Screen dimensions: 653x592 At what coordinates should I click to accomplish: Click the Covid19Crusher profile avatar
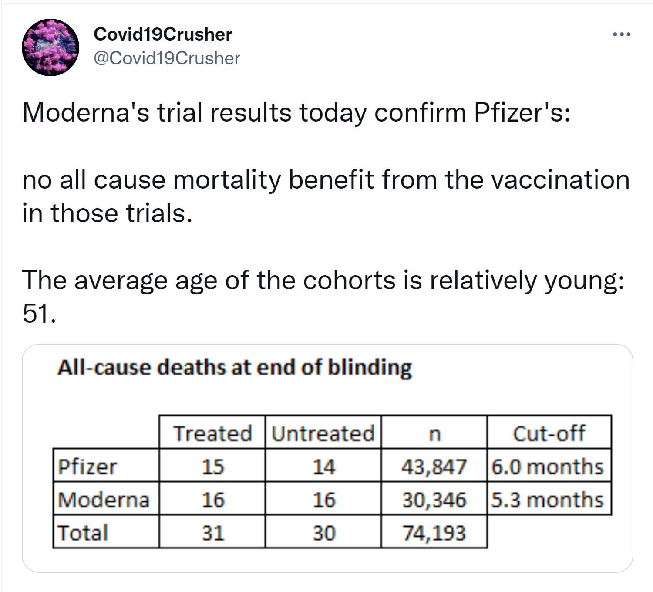(x=50, y=47)
